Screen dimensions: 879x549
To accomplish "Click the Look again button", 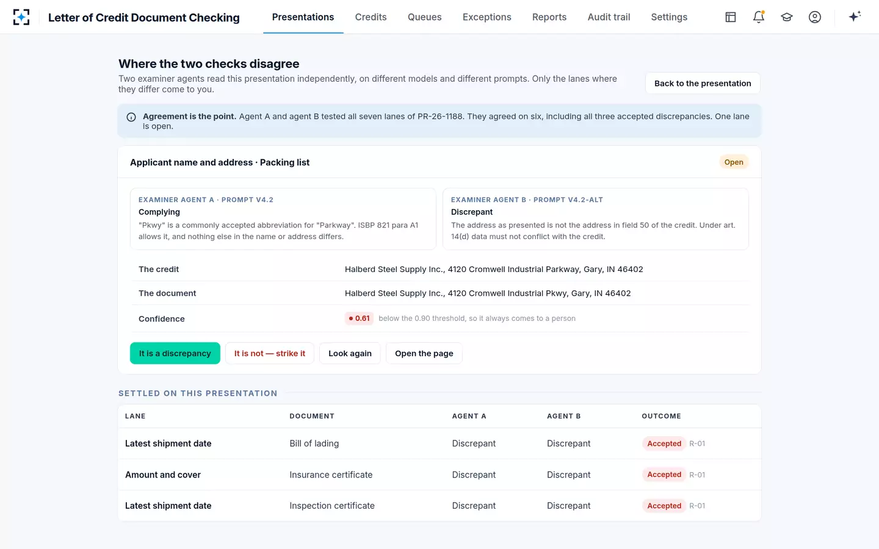I will (350, 353).
